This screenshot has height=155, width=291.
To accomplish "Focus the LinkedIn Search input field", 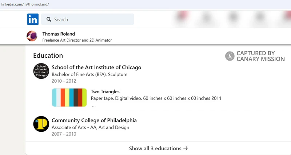I will point(87,19).
